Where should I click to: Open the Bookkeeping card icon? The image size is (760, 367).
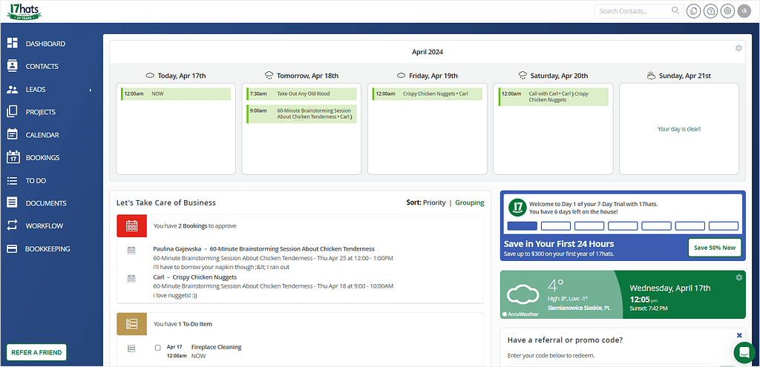pos(12,249)
